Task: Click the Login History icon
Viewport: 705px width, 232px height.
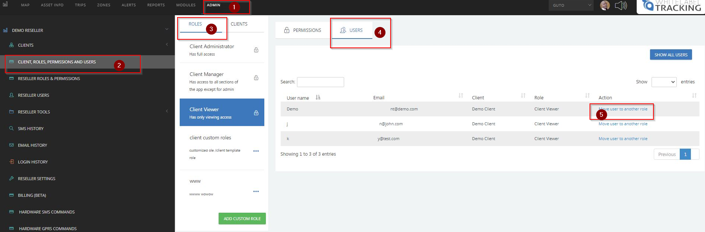Action: pos(12,162)
